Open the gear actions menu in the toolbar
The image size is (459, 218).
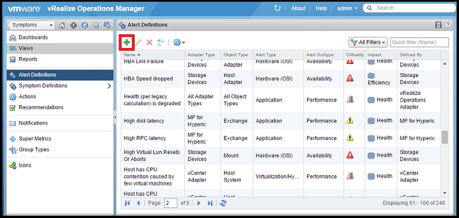tap(179, 42)
